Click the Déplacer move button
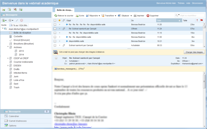Screen dimensions: 207x129 pos(124,16)
